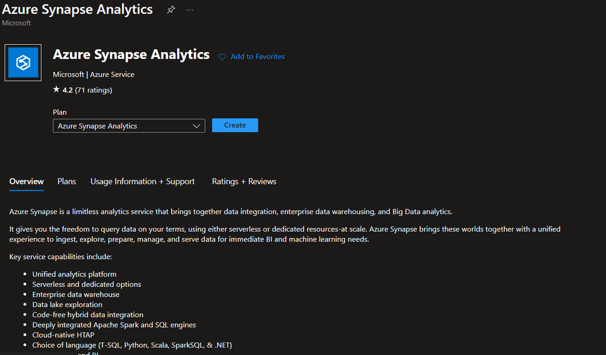Open the ellipsis more options menu
606x355 pixels.
pyautogui.click(x=190, y=10)
